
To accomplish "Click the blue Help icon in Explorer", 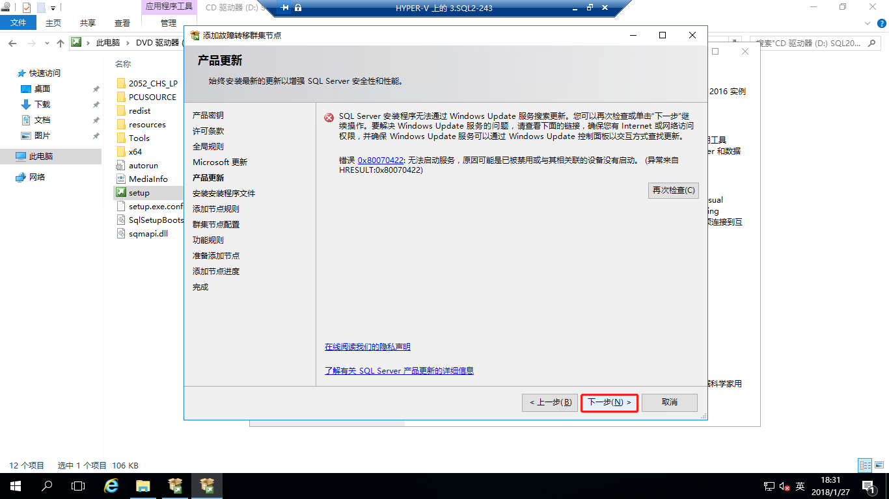I will click(881, 23).
